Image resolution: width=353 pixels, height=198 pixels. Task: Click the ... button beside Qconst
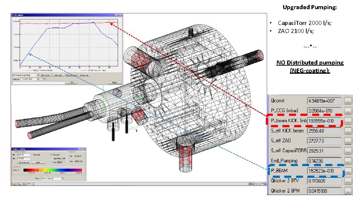pyautogui.click(x=347, y=101)
